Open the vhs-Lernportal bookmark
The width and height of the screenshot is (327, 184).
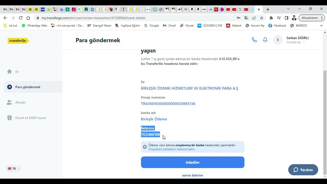[67, 26]
